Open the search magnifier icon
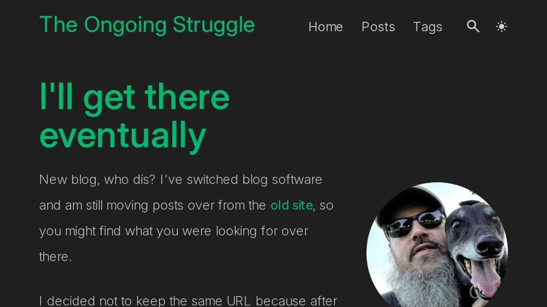Viewport: 547px width, 307px height. [473, 27]
